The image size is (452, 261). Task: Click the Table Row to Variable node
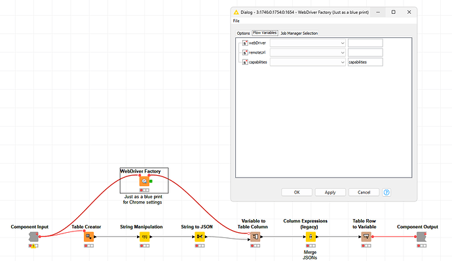pyautogui.click(x=366, y=237)
